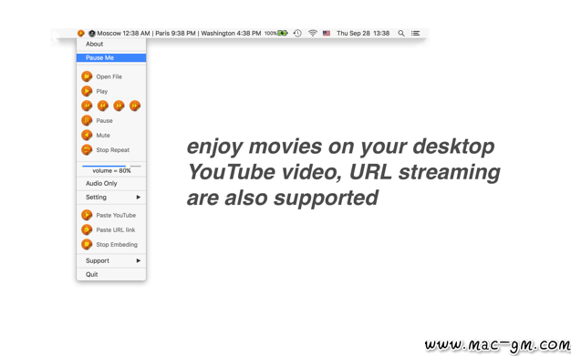Click the volume slider track

111,166
